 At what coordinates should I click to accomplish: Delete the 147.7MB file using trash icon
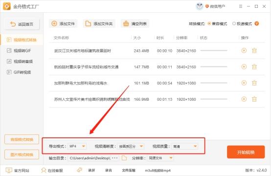click(x=254, y=67)
